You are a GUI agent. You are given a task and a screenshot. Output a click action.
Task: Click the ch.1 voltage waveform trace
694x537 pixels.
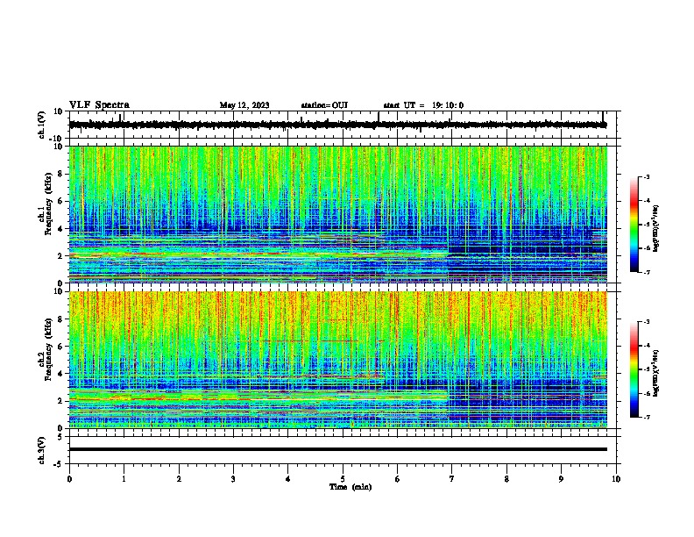pos(337,125)
